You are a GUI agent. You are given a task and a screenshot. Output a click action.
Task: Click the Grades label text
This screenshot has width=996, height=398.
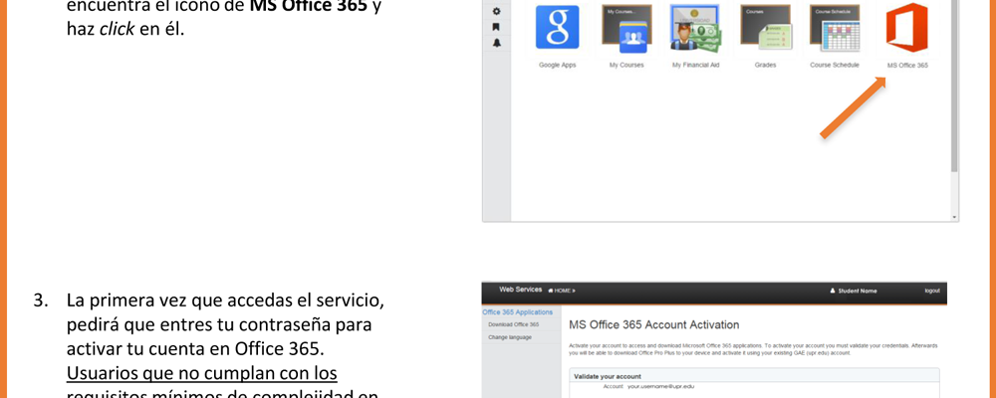tap(765, 66)
